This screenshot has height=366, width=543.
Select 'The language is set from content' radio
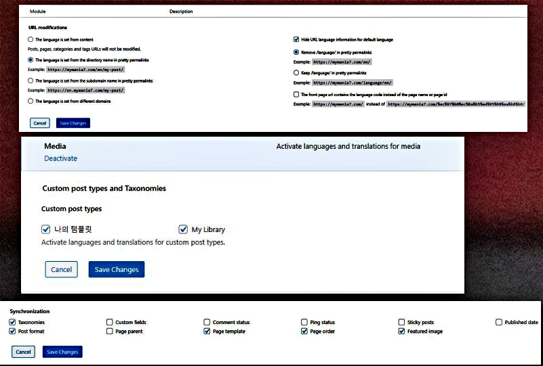(31, 40)
